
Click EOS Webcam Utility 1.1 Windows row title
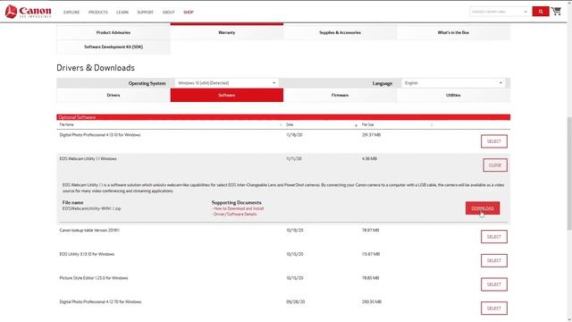click(x=88, y=159)
